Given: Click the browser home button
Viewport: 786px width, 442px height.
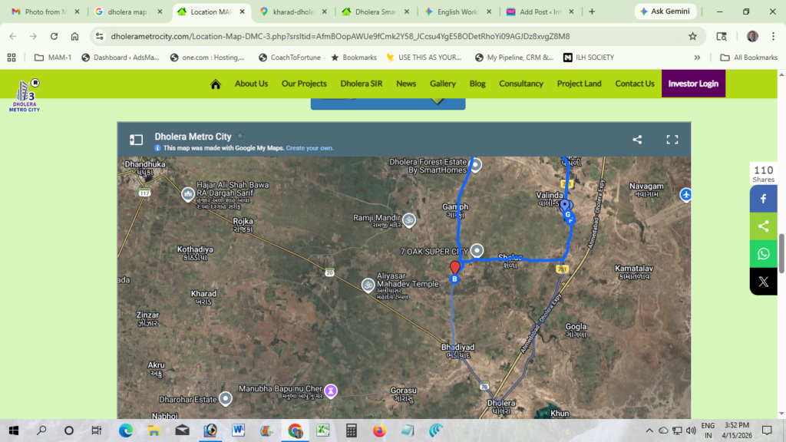Looking at the screenshot, I should point(74,36).
